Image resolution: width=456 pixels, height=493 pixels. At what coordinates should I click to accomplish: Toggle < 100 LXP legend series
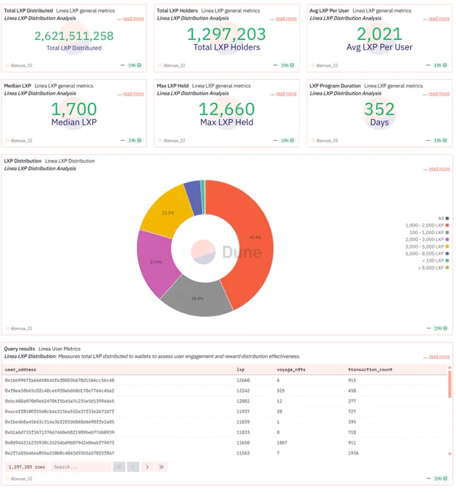(435, 261)
